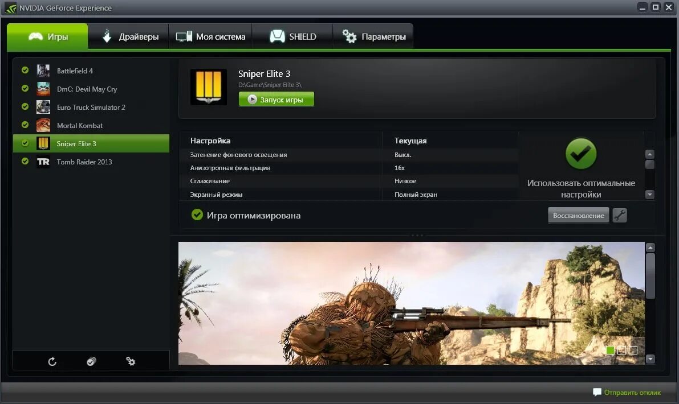Click the Анизотропная фильтрация setting
The height and width of the screenshot is (404, 679).
coord(348,168)
